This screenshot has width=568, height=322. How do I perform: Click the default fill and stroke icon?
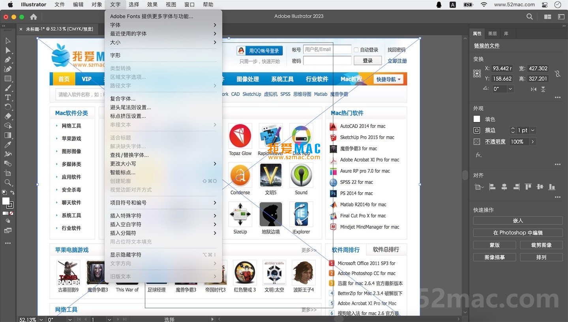point(4,193)
